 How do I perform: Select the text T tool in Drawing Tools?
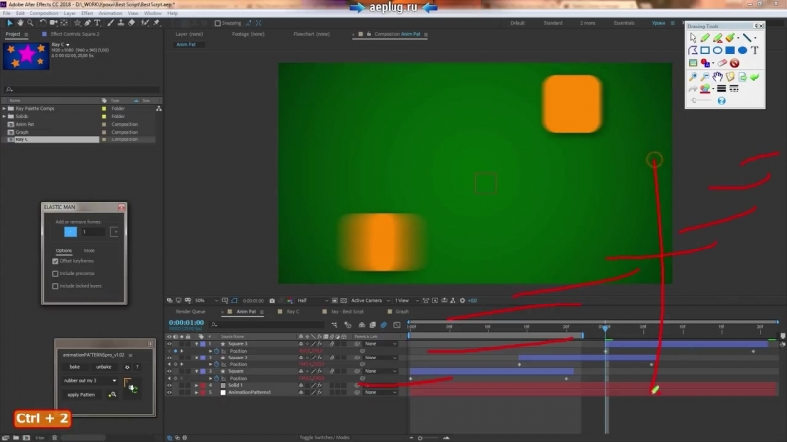(755, 50)
